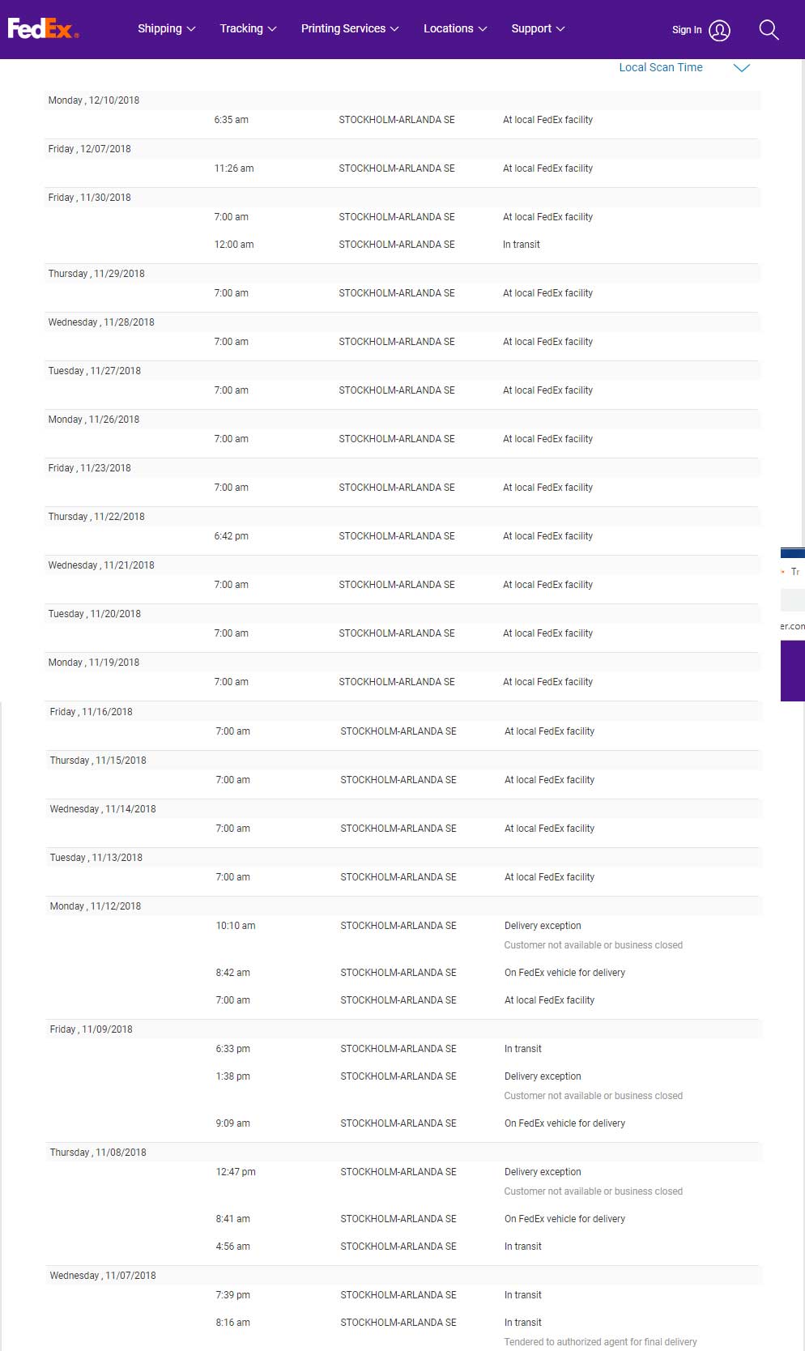Click the Tracking chevron arrow

[272, 29]
